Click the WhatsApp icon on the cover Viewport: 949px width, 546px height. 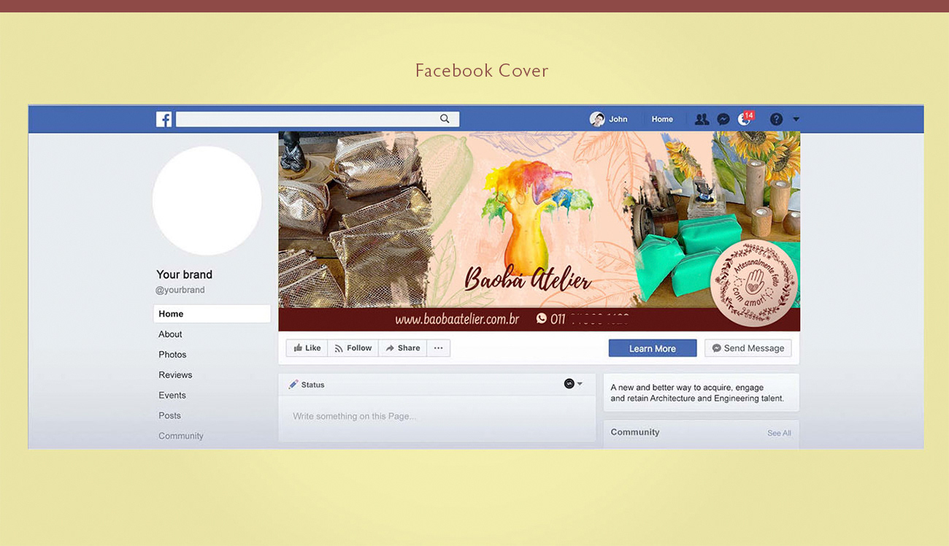point(542,318)
